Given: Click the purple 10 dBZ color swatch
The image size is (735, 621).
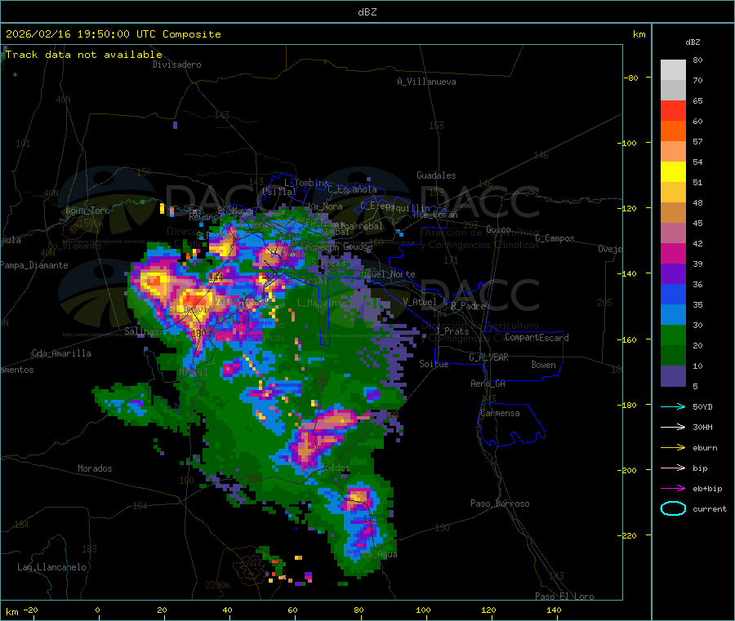Looking at the screenshot, I should [673, 375].
